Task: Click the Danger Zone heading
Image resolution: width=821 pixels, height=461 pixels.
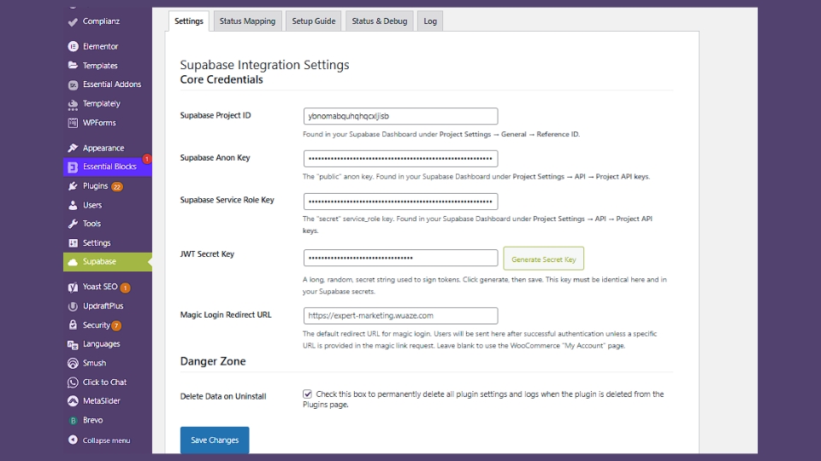Action: click(213, 361)
